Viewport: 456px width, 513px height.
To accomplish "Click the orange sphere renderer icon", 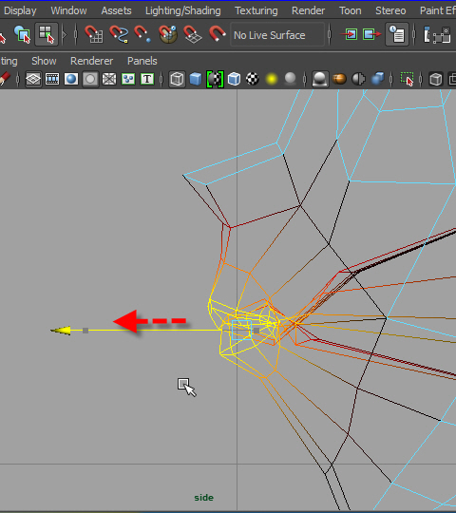I will (339, 79).
